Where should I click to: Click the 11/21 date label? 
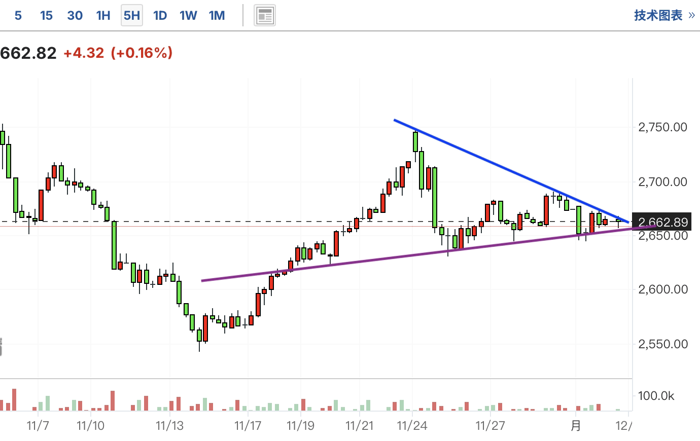360,425
